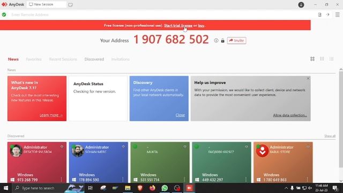Click the address info icon
Viewport: 343px width, 193px height.
tap(216, 41)
